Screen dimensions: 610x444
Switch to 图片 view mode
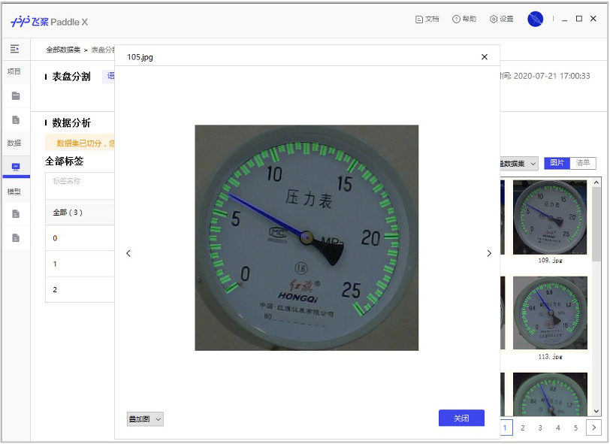pos(557,163)
